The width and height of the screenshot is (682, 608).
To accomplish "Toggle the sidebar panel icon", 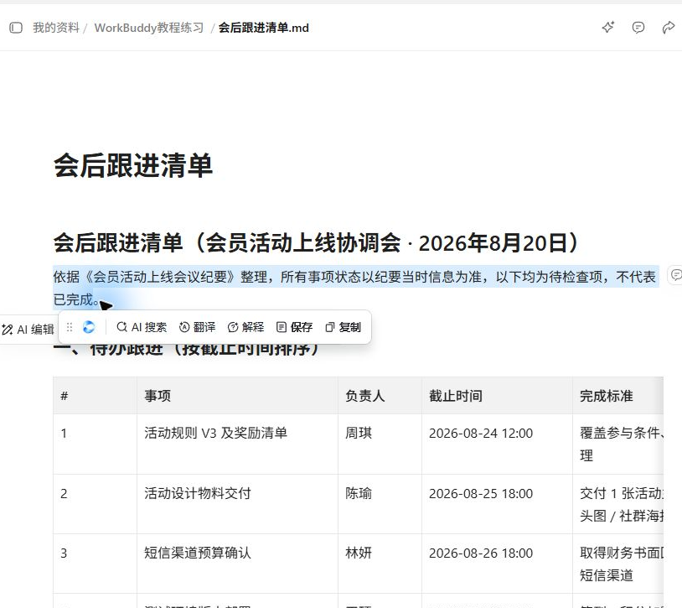I will [x=16, y=28].
